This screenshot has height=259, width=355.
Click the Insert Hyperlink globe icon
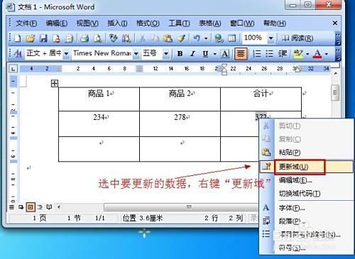pyautogui.click(x=219, y=38)
